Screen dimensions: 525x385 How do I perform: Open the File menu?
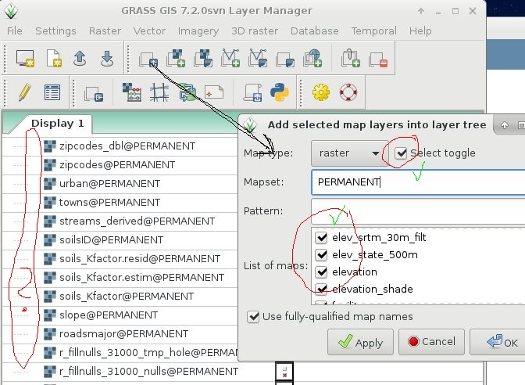(14, 31)
